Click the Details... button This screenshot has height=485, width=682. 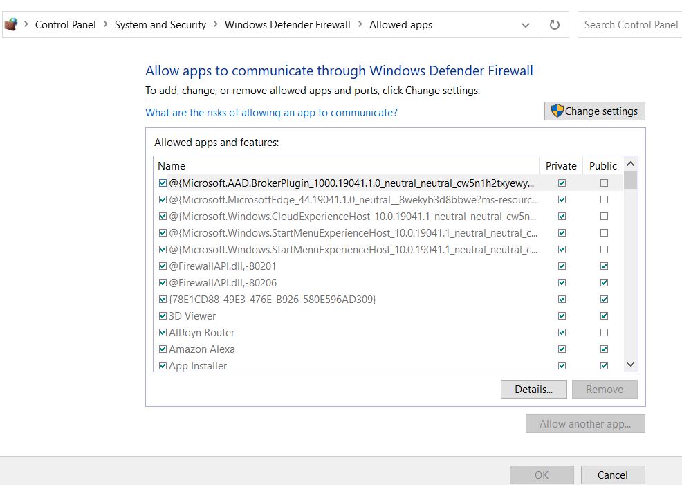tap(533, 389)
